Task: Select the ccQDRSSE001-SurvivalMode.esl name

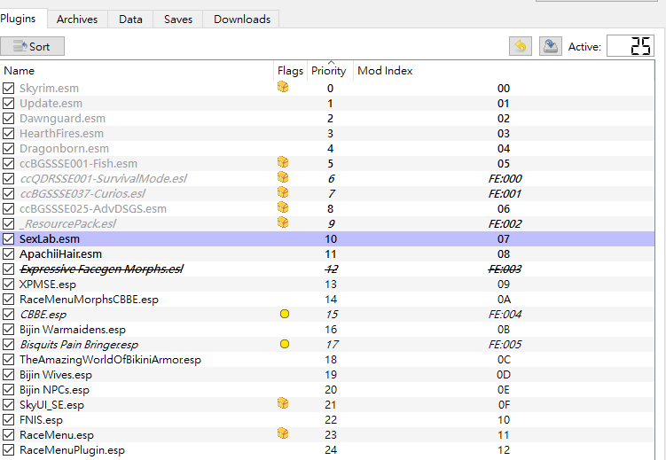Action: coord(104,179)
